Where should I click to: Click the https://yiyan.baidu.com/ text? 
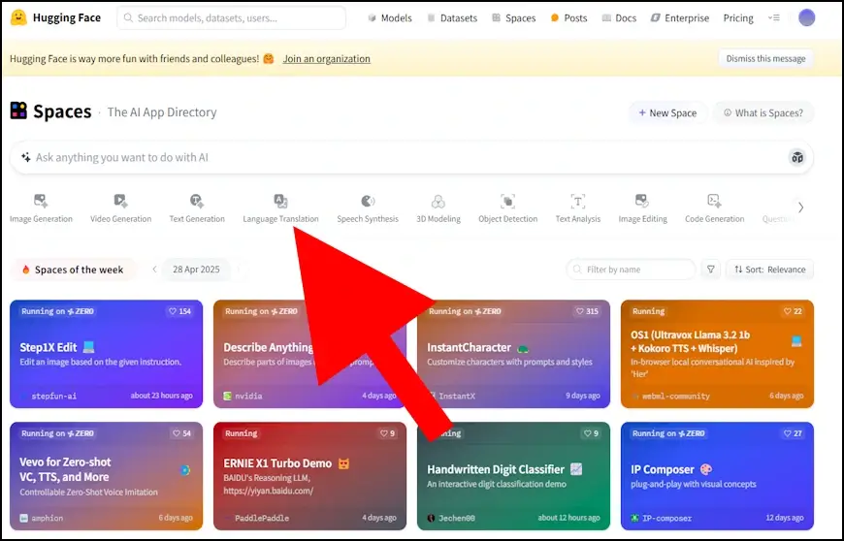[268, 491]
